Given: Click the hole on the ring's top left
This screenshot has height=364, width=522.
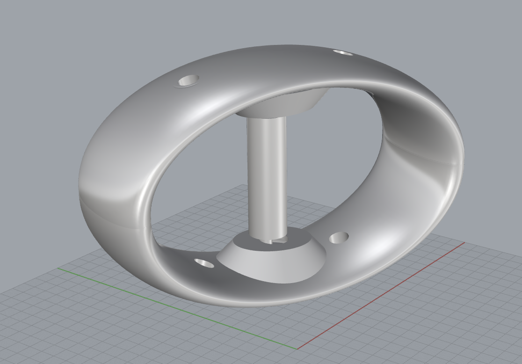Looking at the screenshot, I should pos(189,80).
